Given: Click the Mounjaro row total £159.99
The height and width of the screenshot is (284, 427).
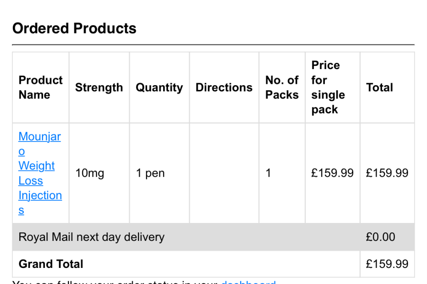Looking at the screenshot, I should 387,173.
